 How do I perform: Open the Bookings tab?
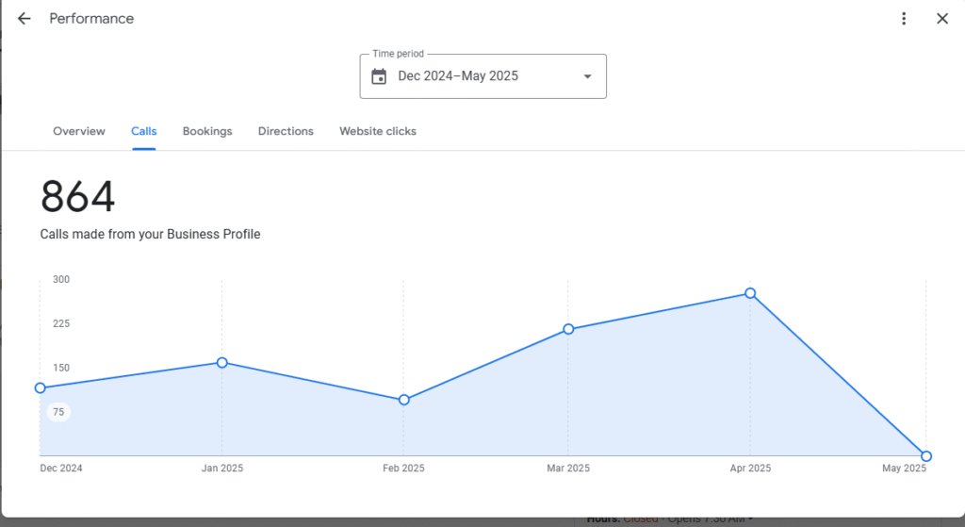coord(207,131)
